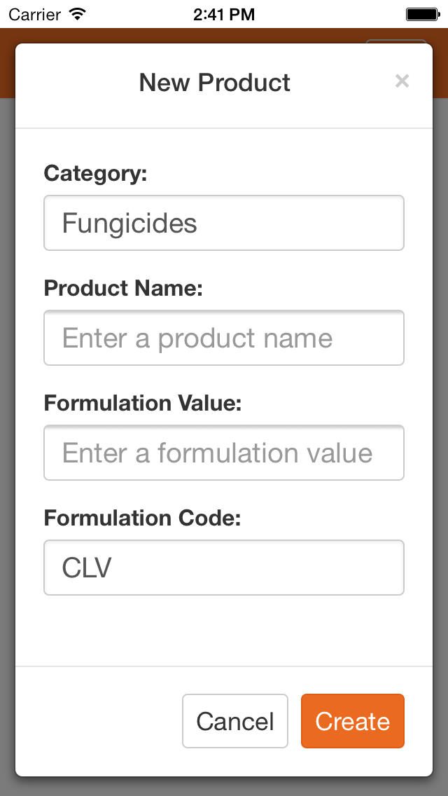Click the Formulation Code: label

(x=142, y=519)
